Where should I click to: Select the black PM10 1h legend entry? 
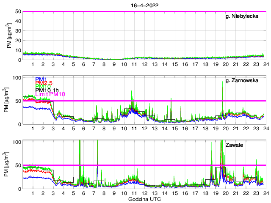tap(47, 90)
